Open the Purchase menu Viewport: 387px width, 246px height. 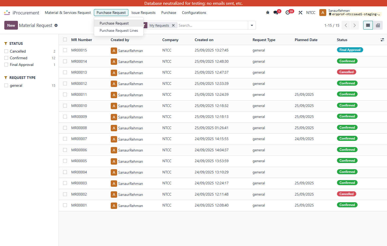click(x=169, y=13)
